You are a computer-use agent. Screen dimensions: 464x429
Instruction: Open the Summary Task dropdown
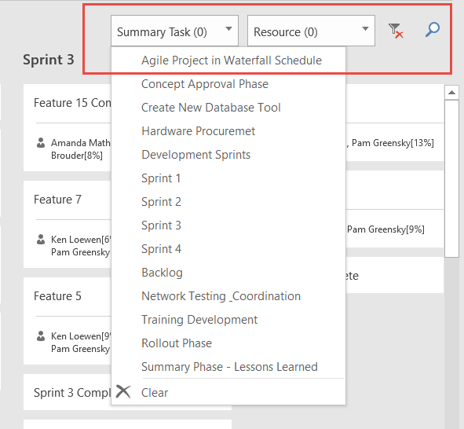[x=174, y=31]
